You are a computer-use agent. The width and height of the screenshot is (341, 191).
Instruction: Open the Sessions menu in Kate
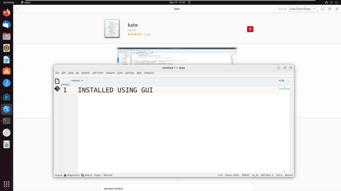tap(110, 73)
